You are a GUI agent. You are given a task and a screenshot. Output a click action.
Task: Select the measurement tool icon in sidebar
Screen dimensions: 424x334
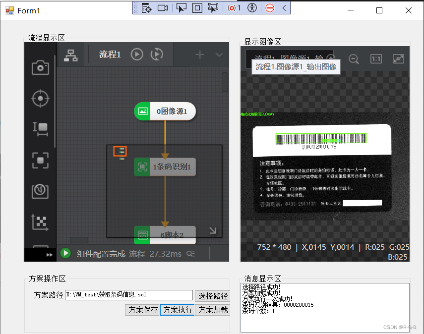40,129
